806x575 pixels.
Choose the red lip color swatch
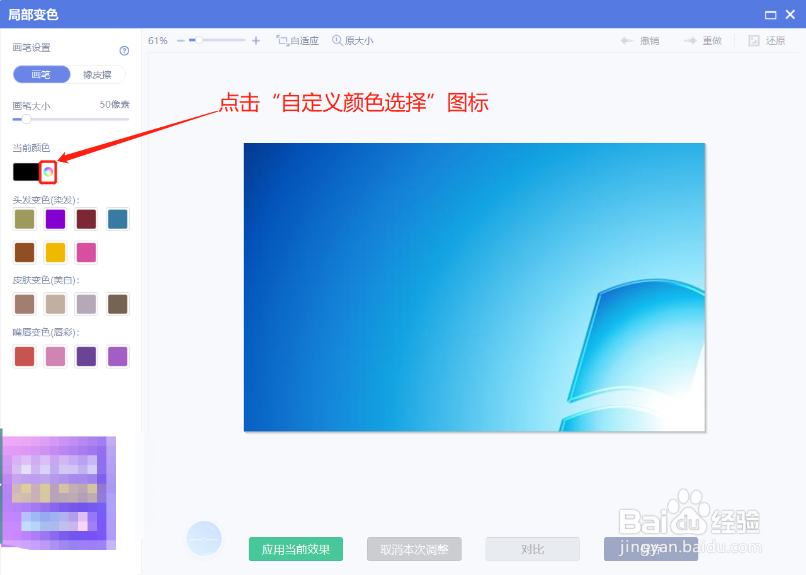pyautogui.click(x=25, y=356)
